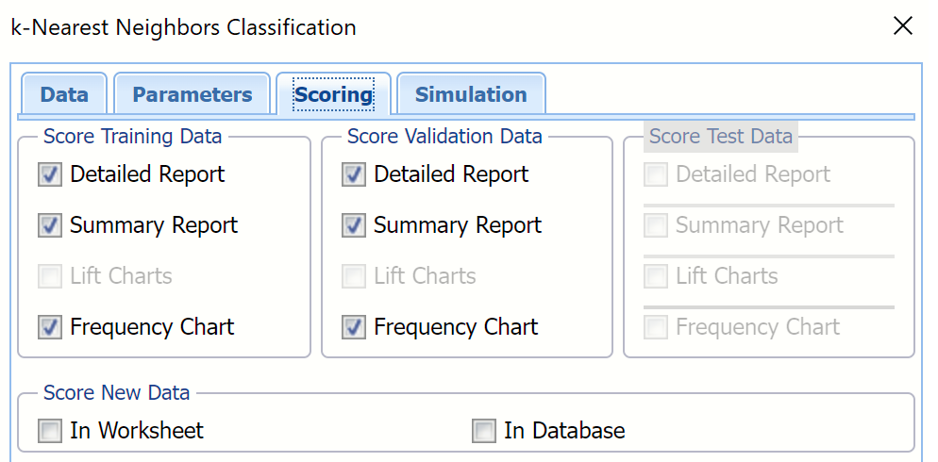Check In Database under Score New Data

pyautogui.click(x=484, y=431)
